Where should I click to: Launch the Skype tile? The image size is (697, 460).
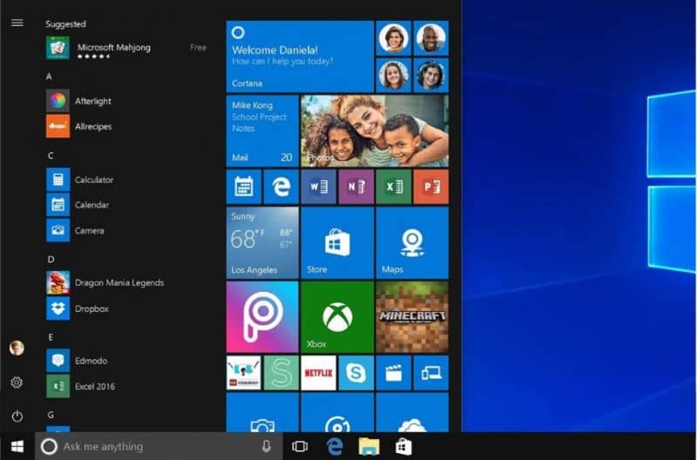(x=356, y=373)
